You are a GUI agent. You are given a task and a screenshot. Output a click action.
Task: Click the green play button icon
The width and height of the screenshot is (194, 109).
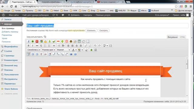(33, 41)
